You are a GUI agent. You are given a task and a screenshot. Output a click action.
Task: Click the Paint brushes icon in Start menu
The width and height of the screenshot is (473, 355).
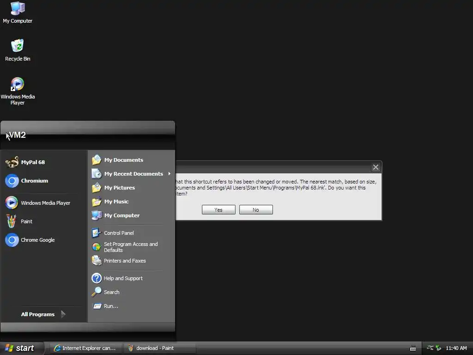tap(12, 221)
